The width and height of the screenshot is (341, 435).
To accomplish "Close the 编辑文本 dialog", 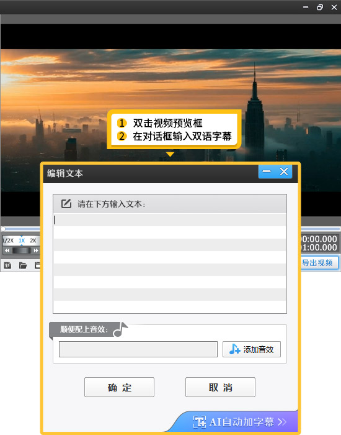I will 284,172.
